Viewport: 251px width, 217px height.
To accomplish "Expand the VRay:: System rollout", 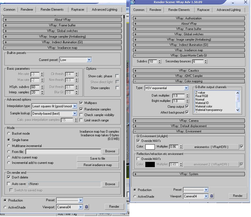I will 189,174.
